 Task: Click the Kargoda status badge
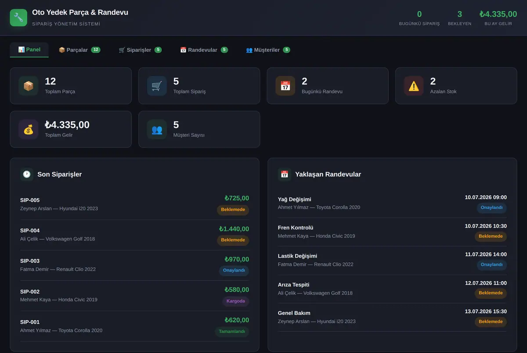[x=235, y=301]
